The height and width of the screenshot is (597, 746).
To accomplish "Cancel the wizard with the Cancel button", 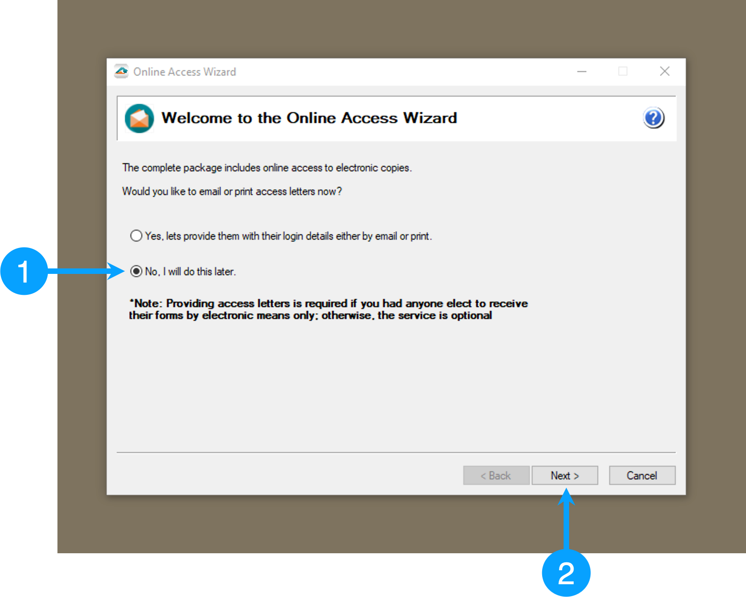I will tap(642, 475).
